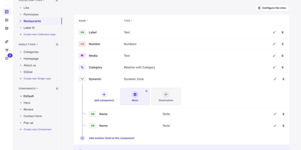Open the Homepage single type
This screenshot has height=150, width=301.
tap(31, 59)
